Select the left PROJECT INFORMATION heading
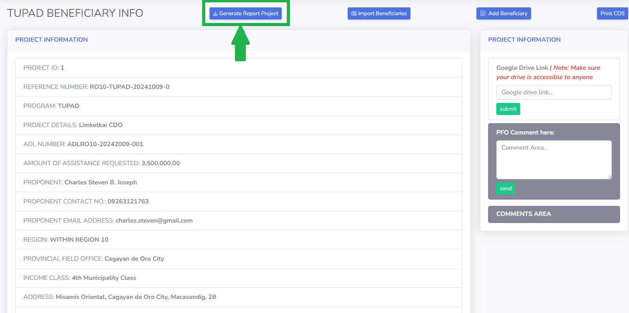 [52, 40]
